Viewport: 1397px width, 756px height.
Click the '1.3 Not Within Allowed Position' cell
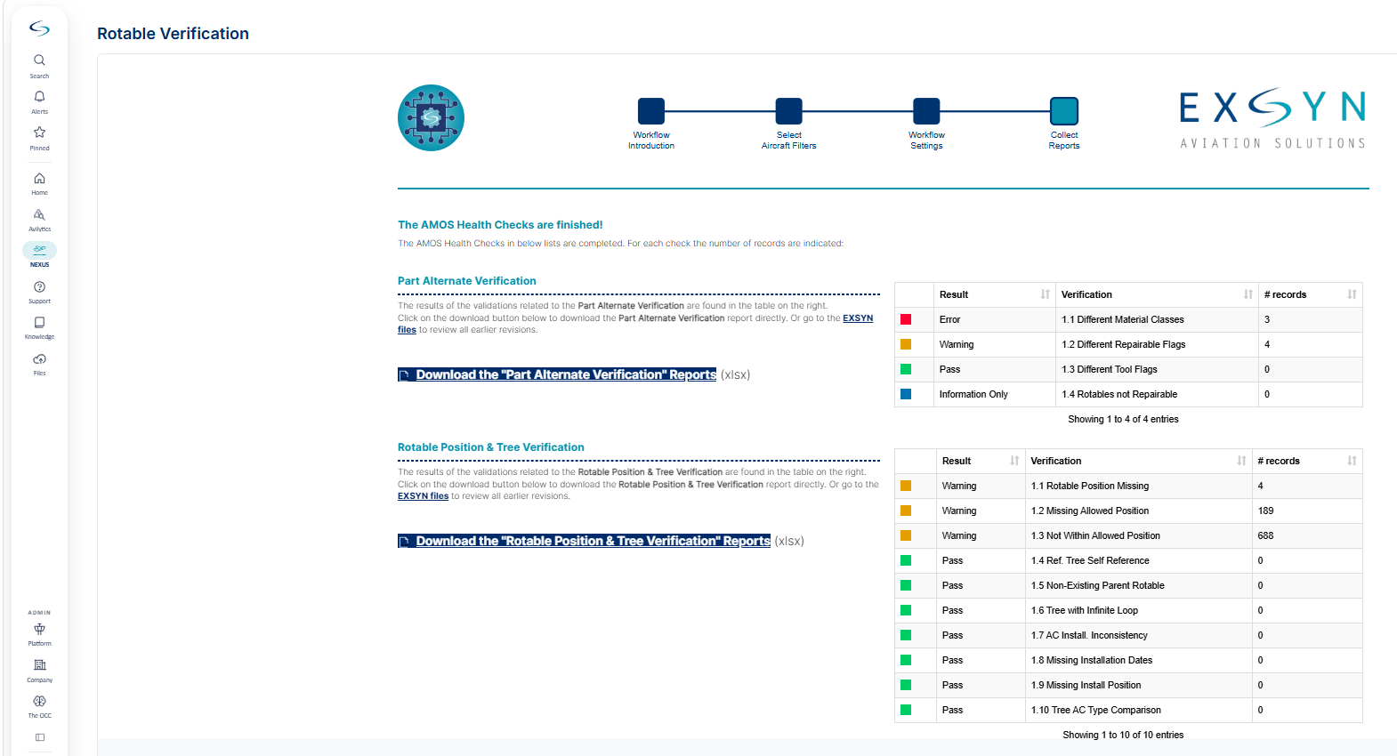click(x=1138, y=535)
